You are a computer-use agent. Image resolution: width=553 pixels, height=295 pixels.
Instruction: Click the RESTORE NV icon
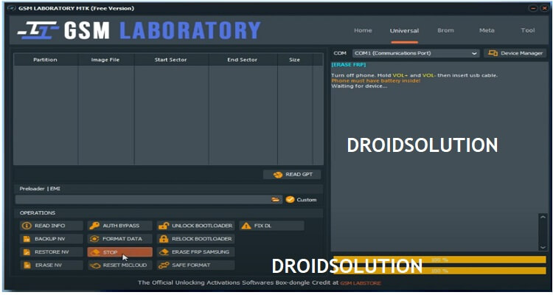pyautogui.click(x=27, y=252)
